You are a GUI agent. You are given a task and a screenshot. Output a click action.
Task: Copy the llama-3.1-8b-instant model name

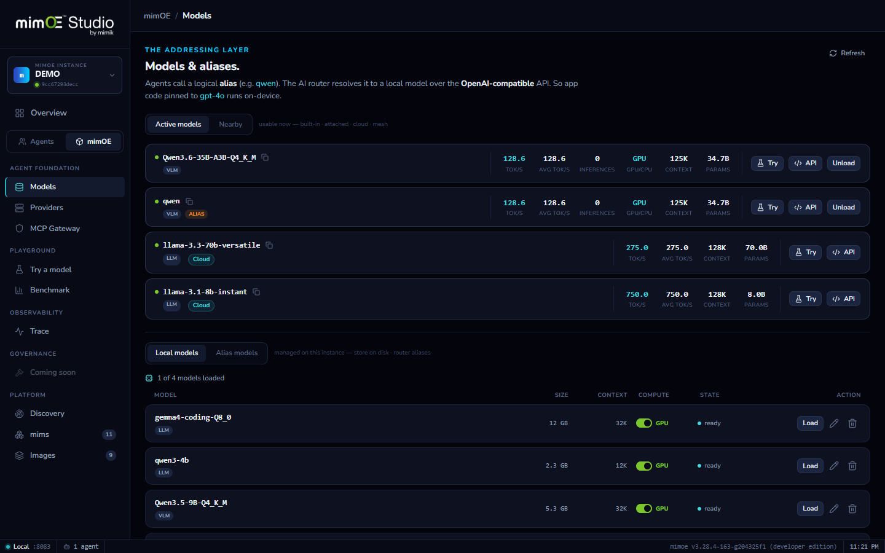tap(256, 292)
